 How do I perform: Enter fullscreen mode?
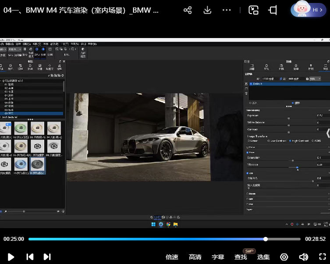[x=322, y=257]
